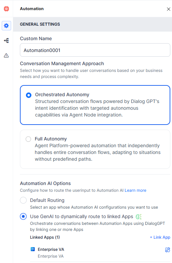
Task: Open the warning triangle sidebar icon
Action: pos(6,55)
